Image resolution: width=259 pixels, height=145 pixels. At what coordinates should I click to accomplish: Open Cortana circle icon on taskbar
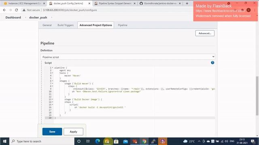(x=79, y=141)
